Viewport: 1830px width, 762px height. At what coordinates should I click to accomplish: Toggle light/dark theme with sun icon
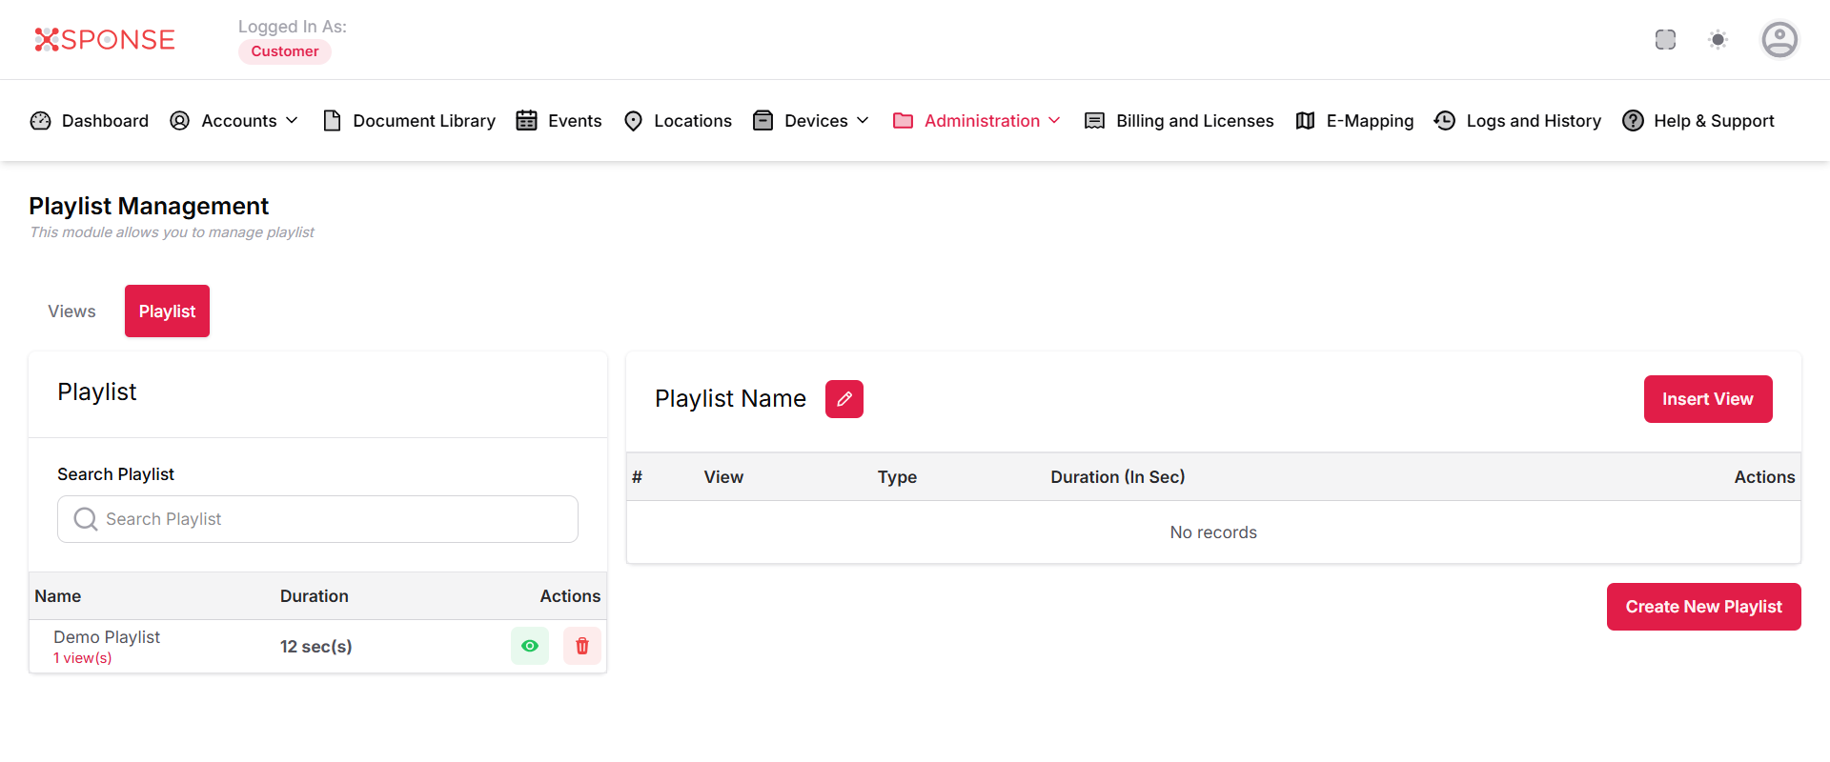(x=1718, y=40)
